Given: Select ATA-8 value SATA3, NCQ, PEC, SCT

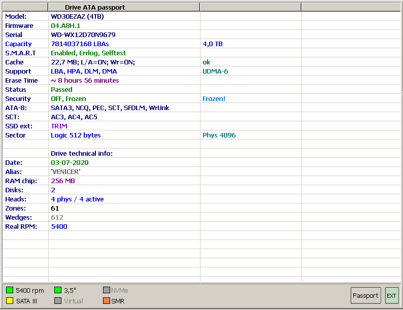Looking at the screenshot, I should click(110, 108).
